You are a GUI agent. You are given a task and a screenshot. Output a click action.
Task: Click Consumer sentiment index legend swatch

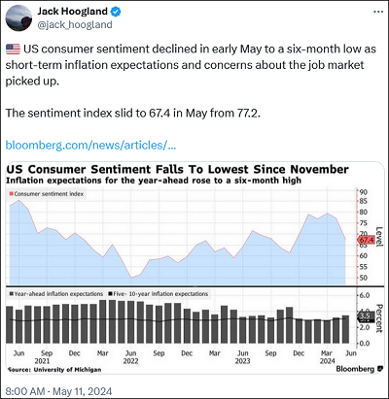pos(12,194)
